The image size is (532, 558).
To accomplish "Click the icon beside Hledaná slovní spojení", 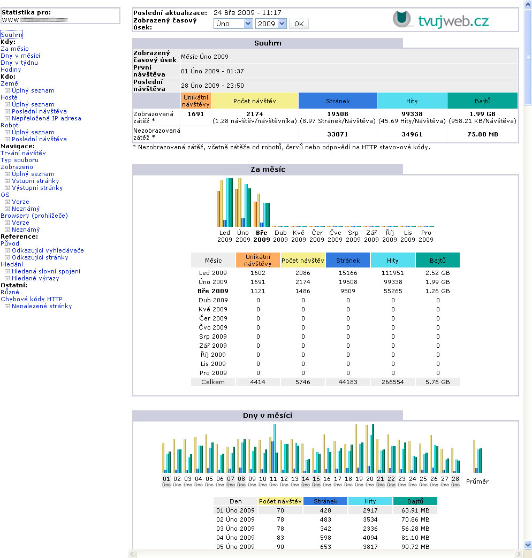I will click(x=7, y=272).
